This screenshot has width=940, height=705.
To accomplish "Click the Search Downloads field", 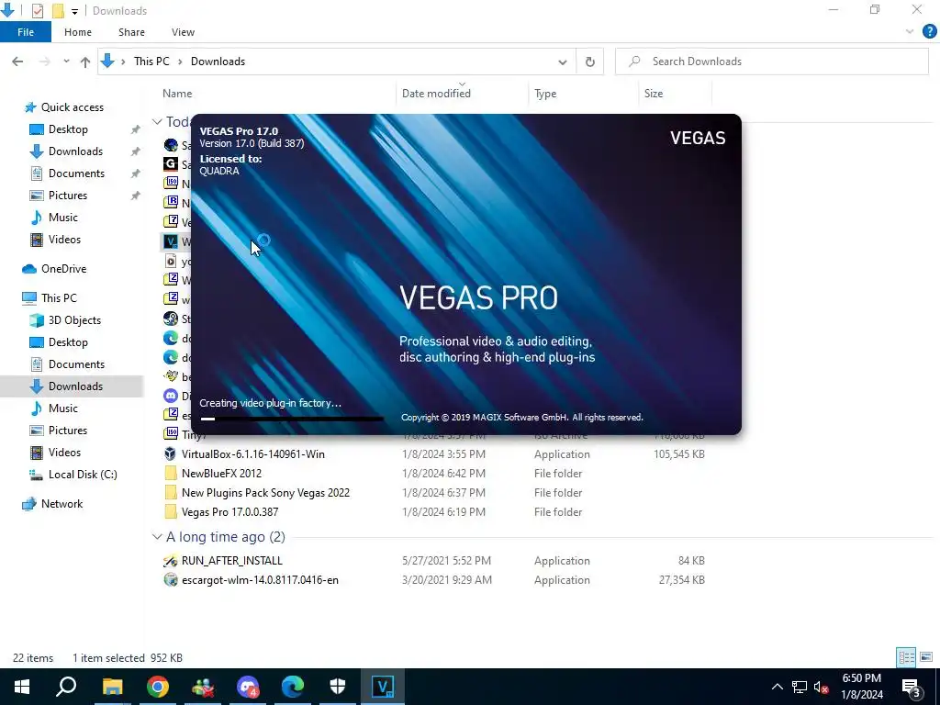I will coord(771,62).
